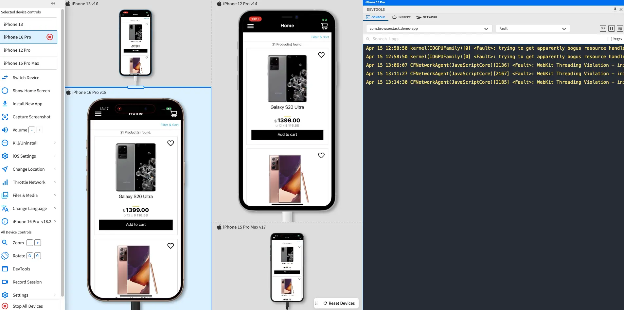Expand the Kill/Uninstall submenu
This screenshot has height=310, width=624.
55,143
